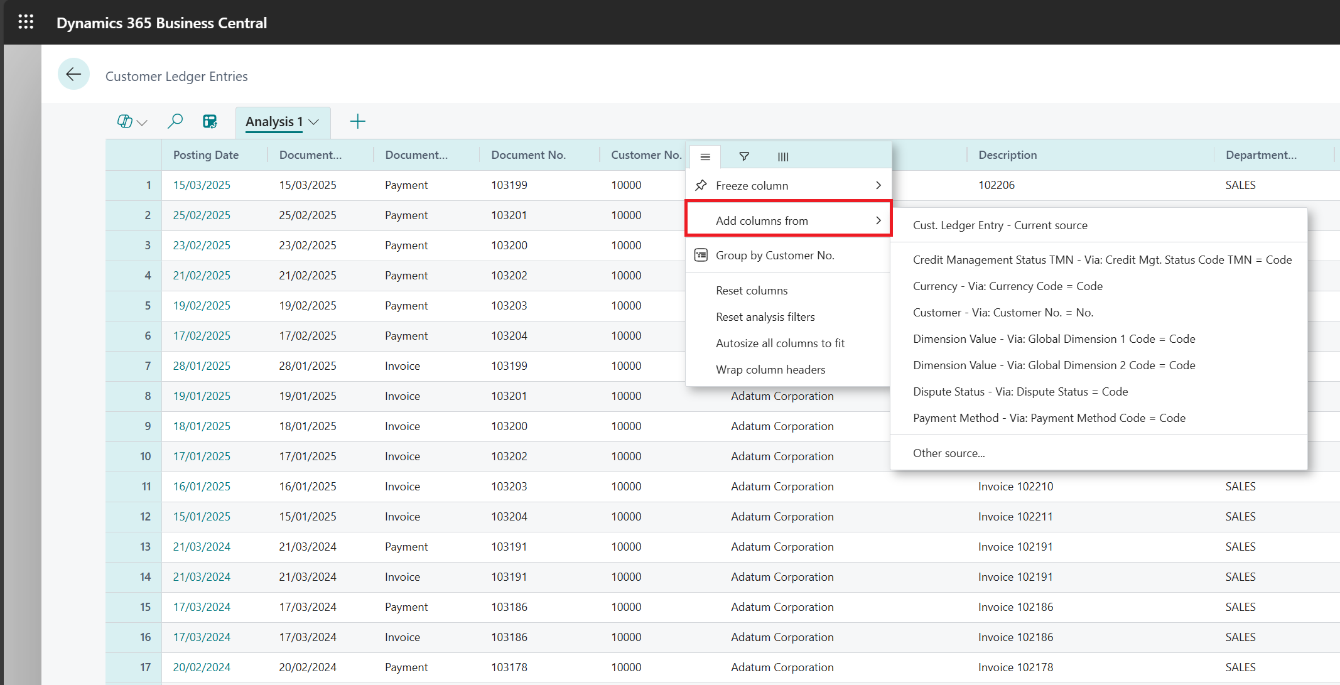Click Other source... option
The width and height of the screenshot is (1340, 685).
[x=948, y=453]
